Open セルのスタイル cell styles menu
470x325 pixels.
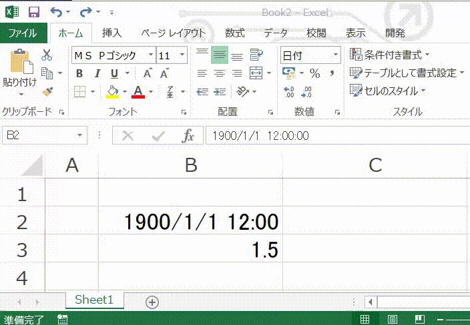point(388,91)
